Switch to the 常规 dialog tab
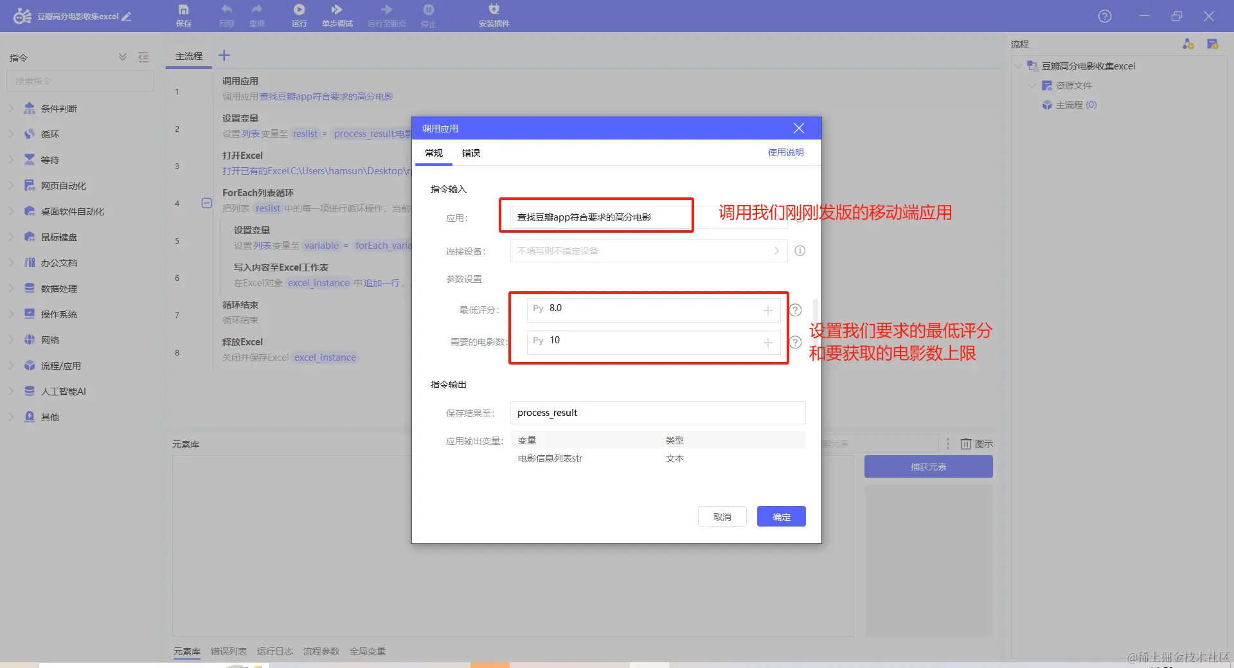This screenshot has height=668, width=1234. [434, 153]
